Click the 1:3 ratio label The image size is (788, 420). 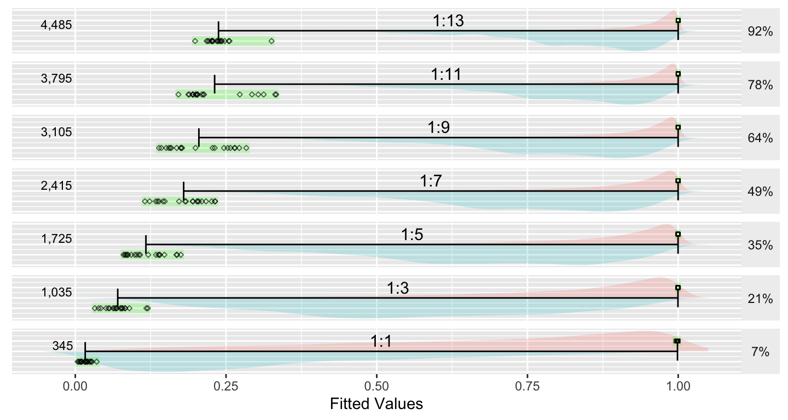coord(398,289)
